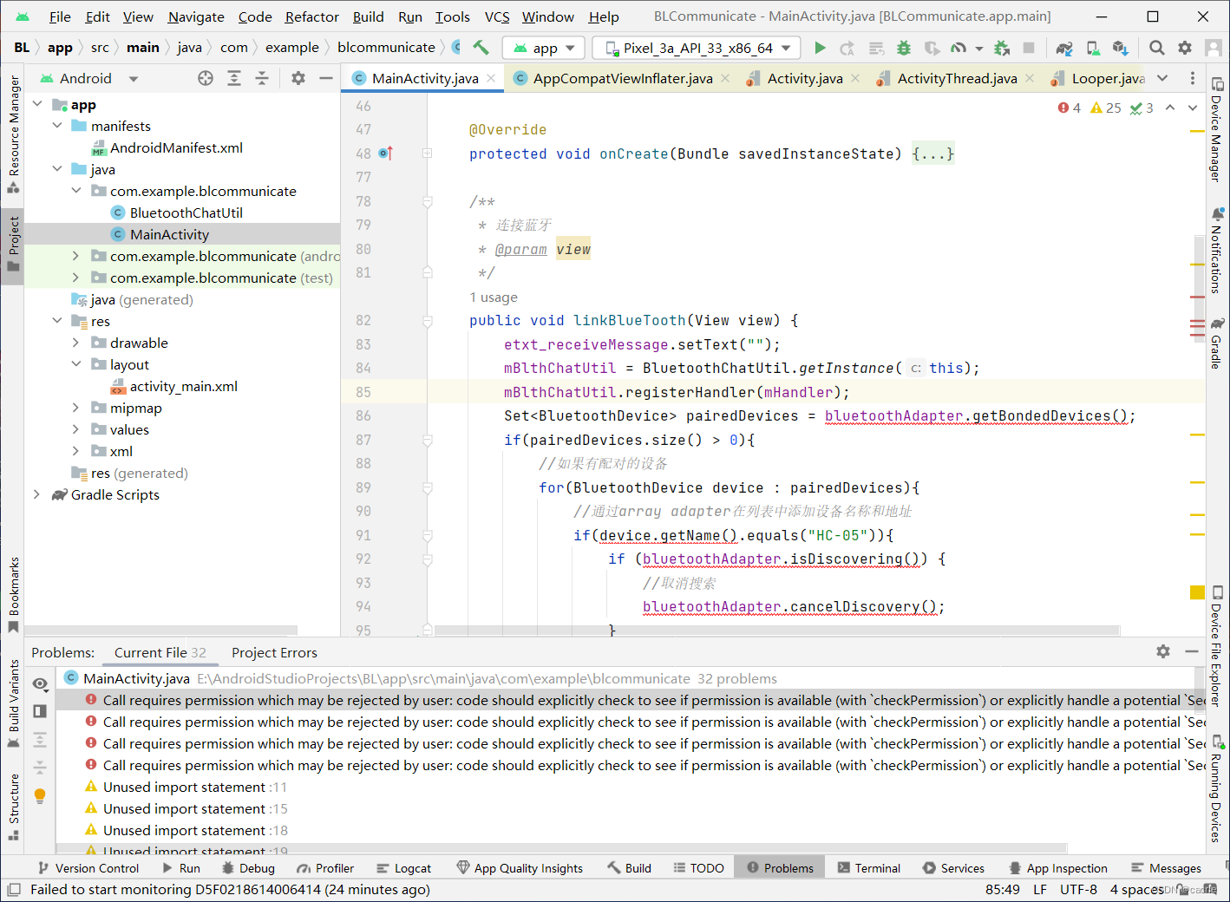
Task: Open the Pixel_3a_API_33_x86_64 device dropdown
Action: coord(697,48)
